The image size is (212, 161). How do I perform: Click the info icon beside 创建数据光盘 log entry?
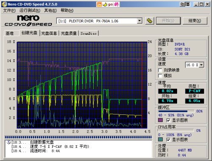point(8,142)
